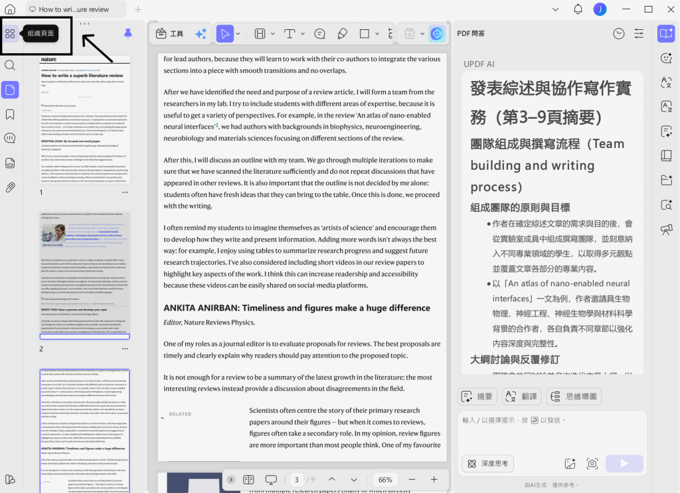Go to next page with down chevron
This screenshot has height=493, width=680.
[x=354, y=480]
